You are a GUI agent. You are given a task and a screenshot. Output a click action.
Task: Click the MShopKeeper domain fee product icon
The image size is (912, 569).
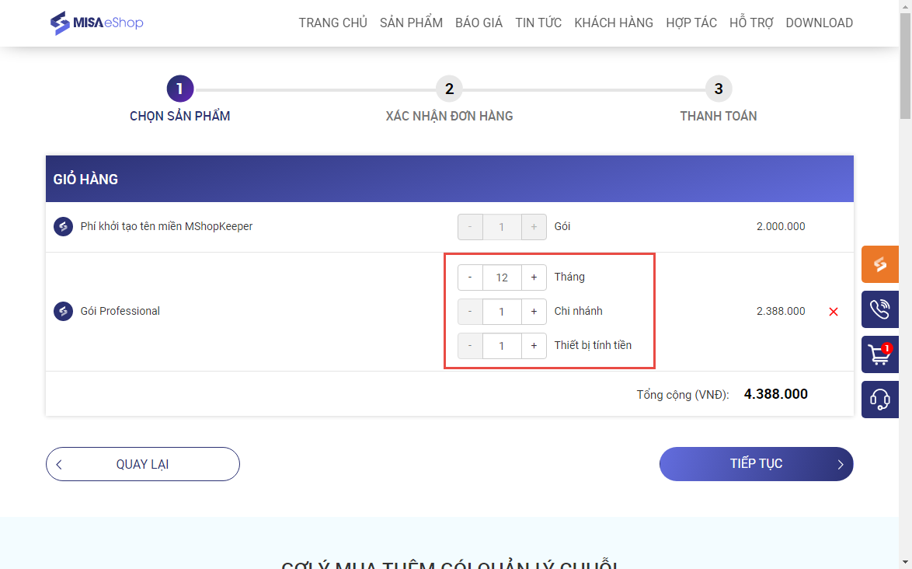click(63, 226)
